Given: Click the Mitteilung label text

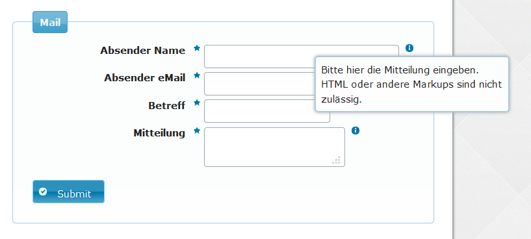Looking at the screenshot, I should click(159, 133).
